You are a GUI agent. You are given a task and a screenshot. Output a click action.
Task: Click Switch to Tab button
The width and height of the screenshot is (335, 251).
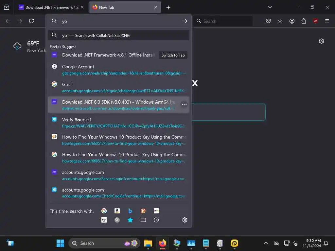[173, 55]
